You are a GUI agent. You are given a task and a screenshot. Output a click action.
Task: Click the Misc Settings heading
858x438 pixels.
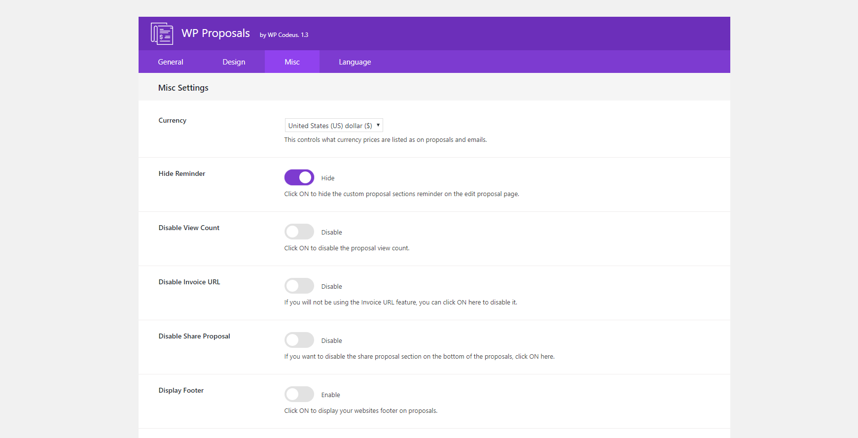[183, 88]
